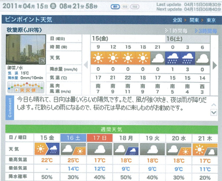The width and height of the screenshot is (222, 181).
Task: Select the third display mode toggle
Action: point(135,7)
